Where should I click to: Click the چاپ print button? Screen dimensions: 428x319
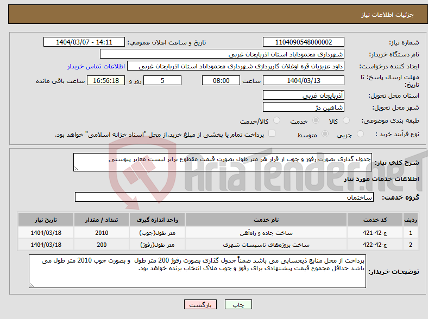pos(238,304)
